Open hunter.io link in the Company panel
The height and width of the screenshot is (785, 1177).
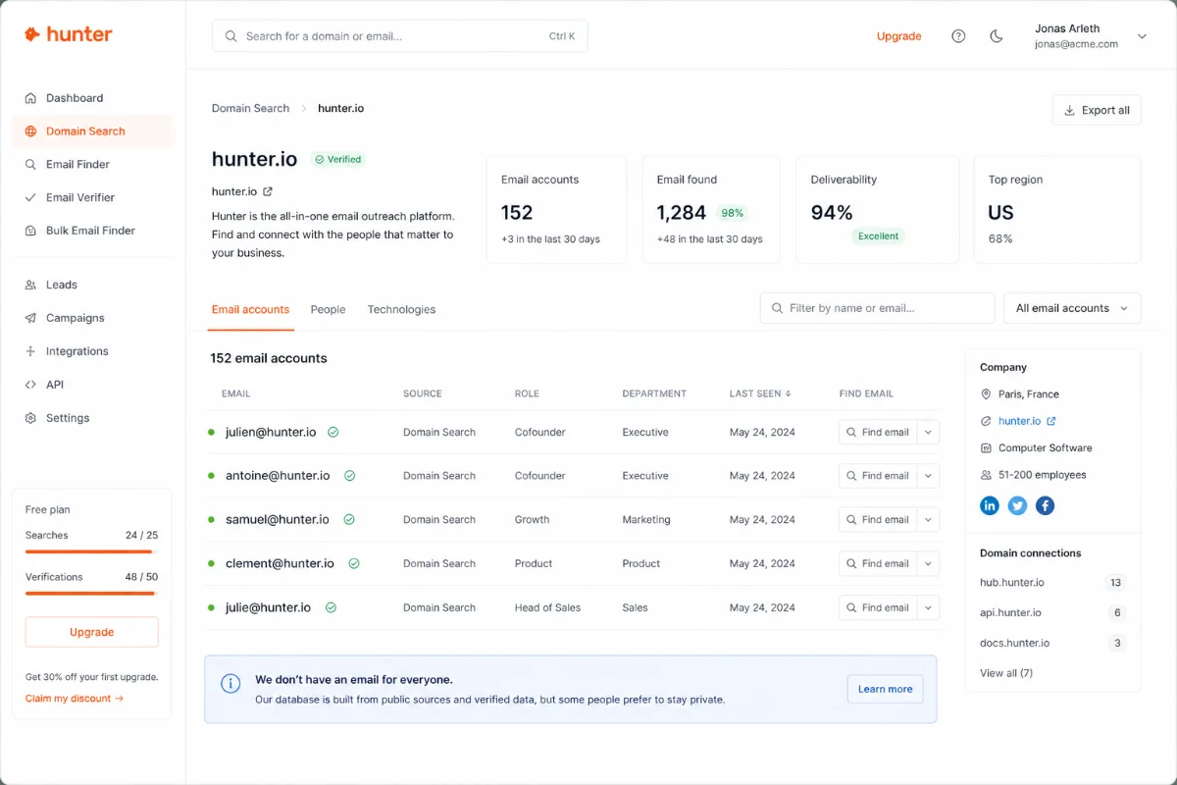(x=1027, y=421)
